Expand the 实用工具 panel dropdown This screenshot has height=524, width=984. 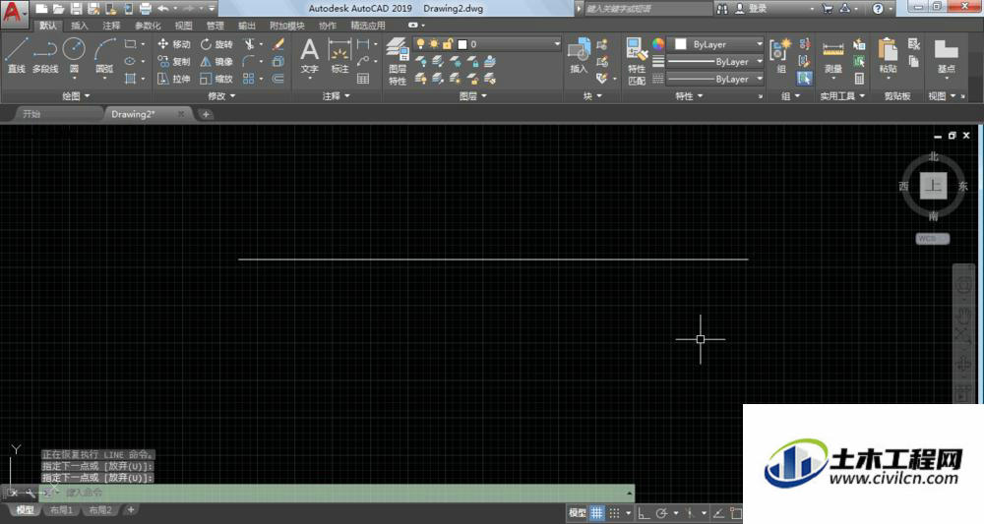[x=842, y=96]
